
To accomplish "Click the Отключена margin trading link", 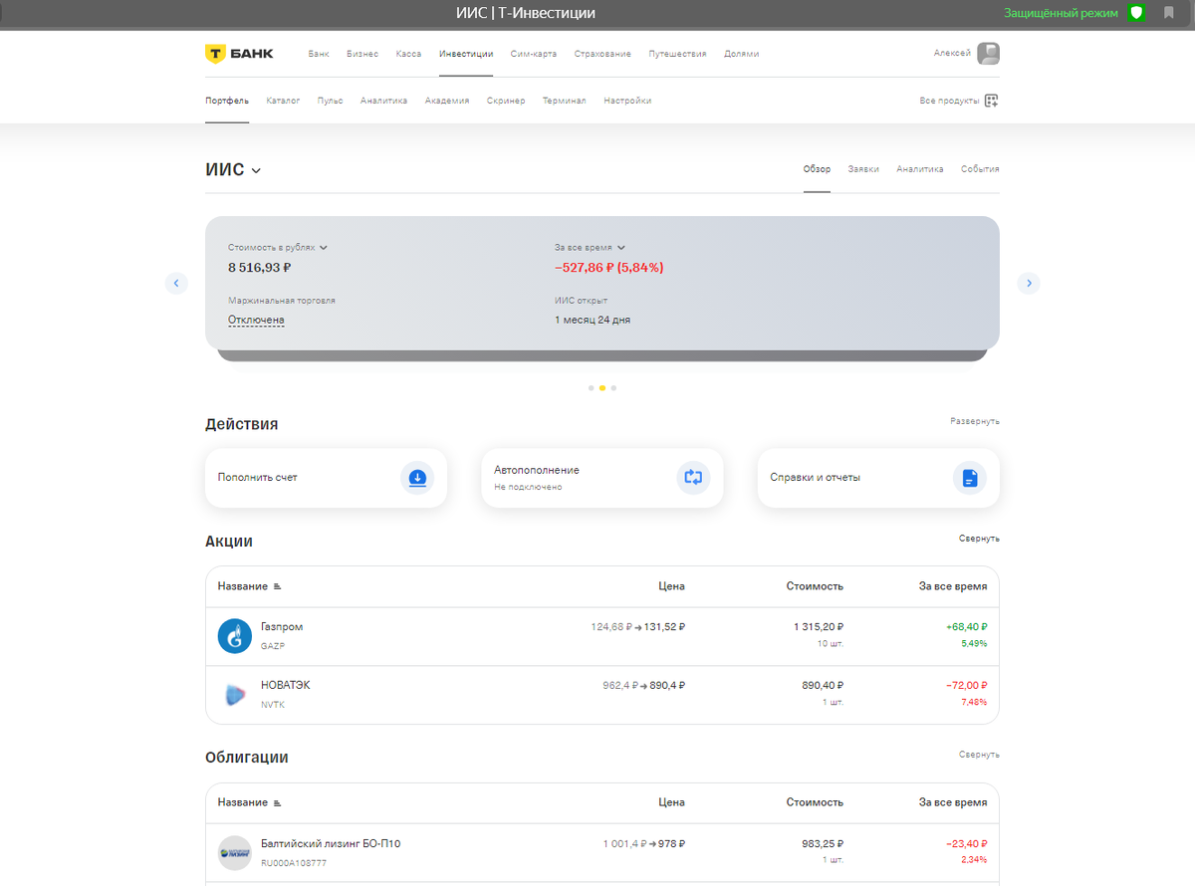I will pos(256,321).
